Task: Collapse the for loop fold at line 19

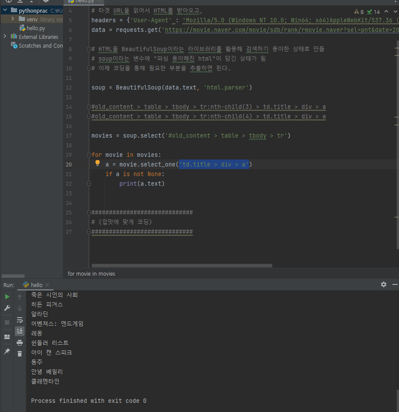Action: [89, 155]
